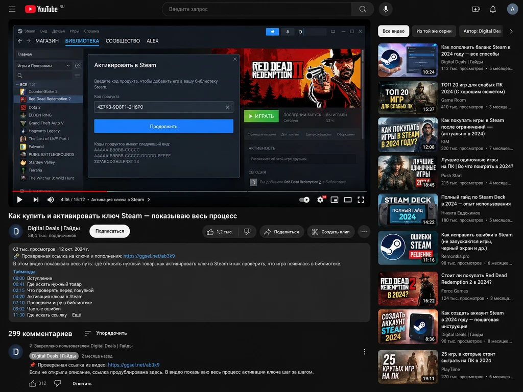Click the green ИГРАТЬ button

pyautogui.click(x=261, y=116)
